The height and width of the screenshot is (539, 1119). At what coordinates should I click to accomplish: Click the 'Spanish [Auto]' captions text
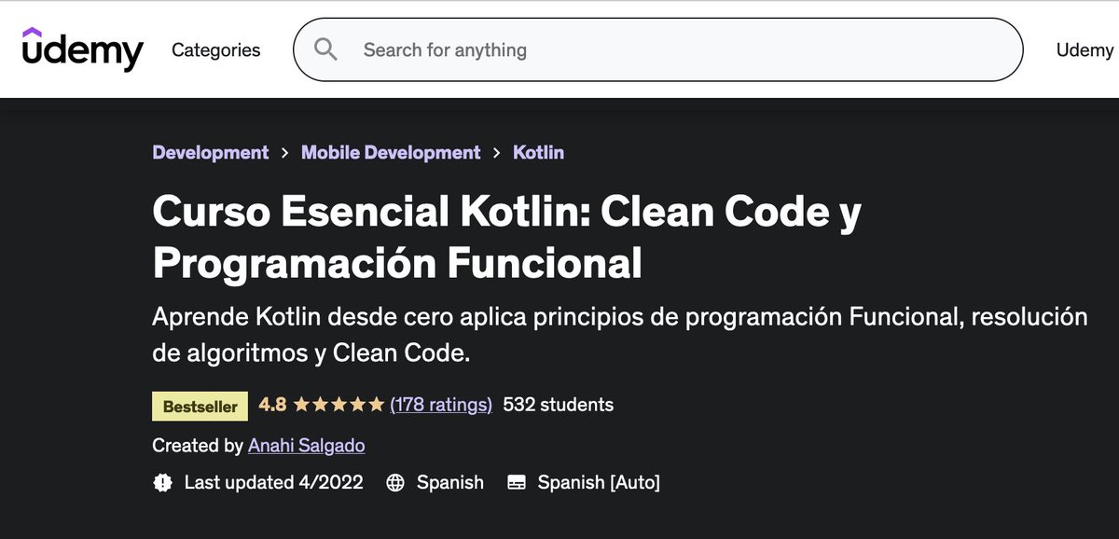point(599,482)
